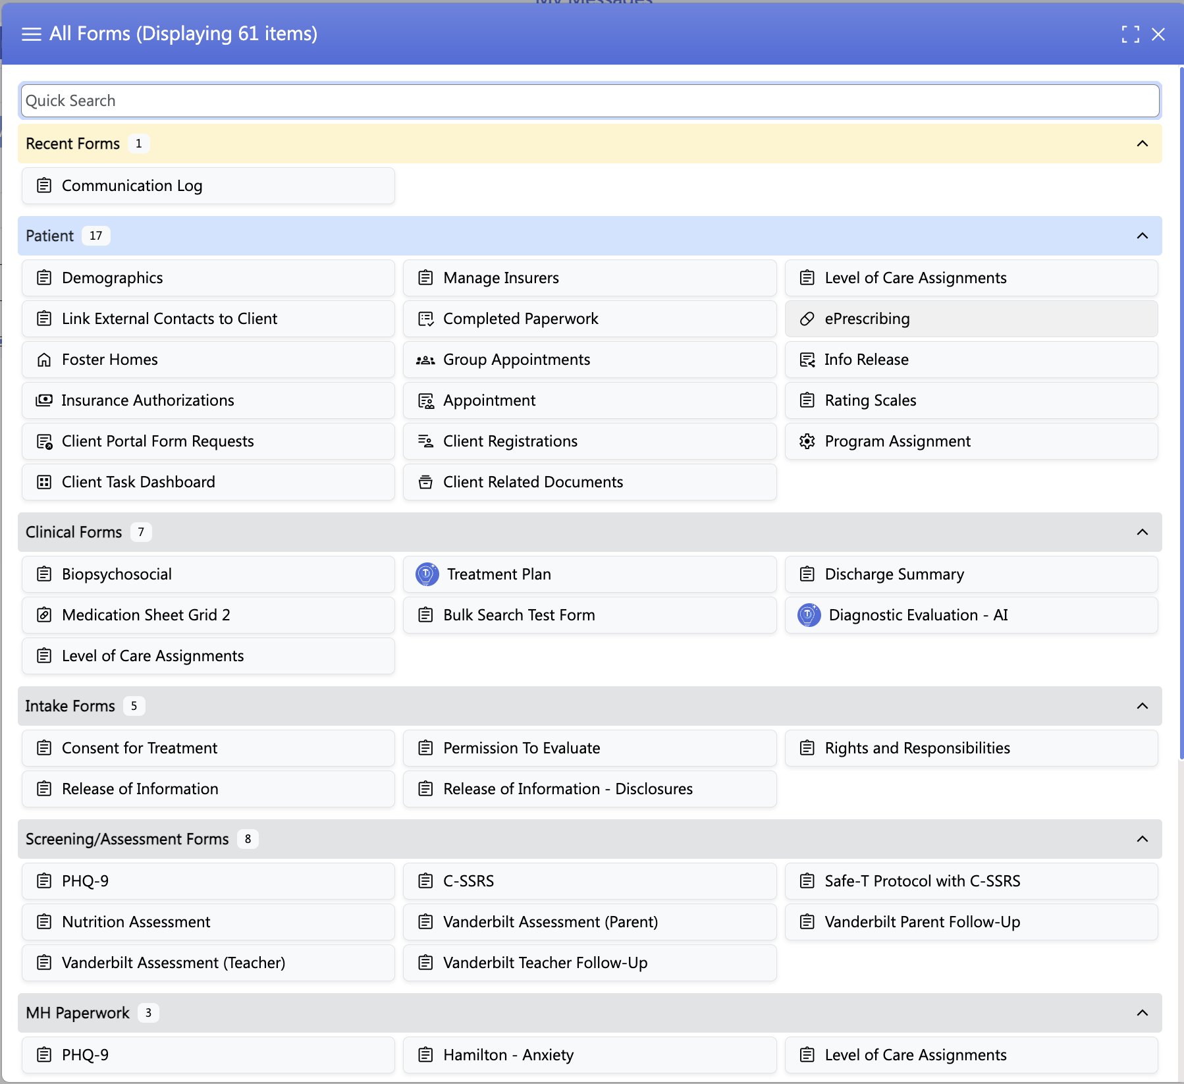Open Safe-T Protocol with C-SSRS
Screen dimensions: 1184x1084
click(x=971, y=881)
